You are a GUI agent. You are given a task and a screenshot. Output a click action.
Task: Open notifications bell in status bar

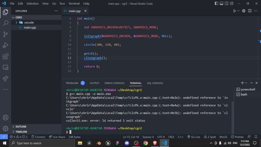pos(256,137)
